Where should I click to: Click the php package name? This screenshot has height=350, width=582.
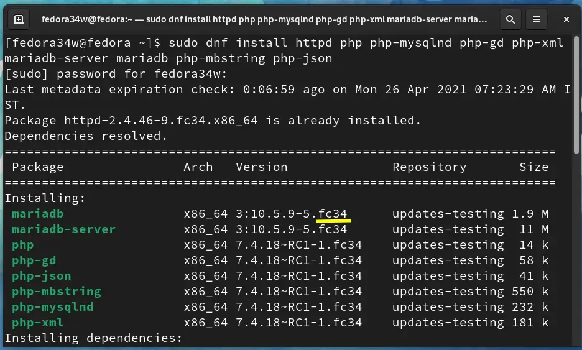[x=23, y=246]
